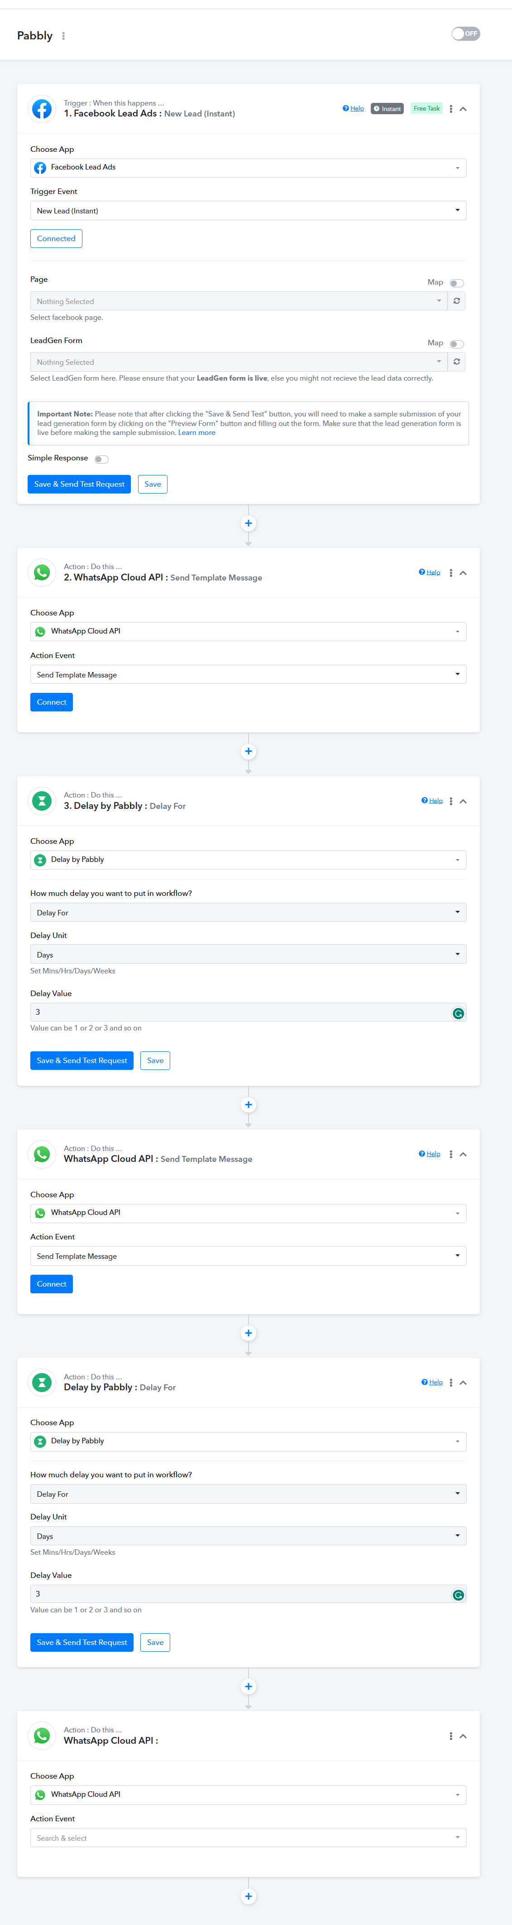
Task: Open the Page dropdown Nothing Selected
Action: pos(238,301)
